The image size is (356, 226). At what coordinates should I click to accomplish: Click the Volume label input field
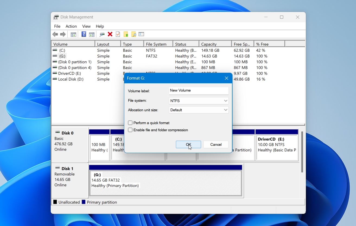199,91
